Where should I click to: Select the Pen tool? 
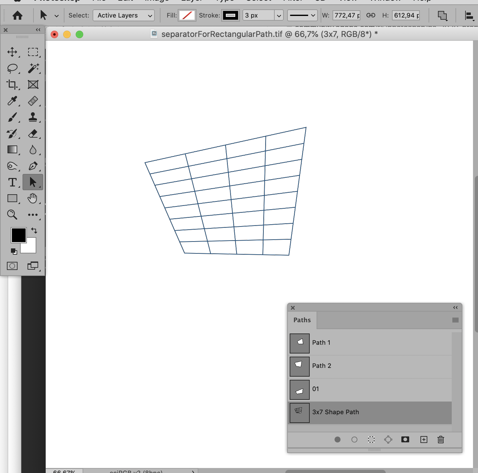click(33, 166)
